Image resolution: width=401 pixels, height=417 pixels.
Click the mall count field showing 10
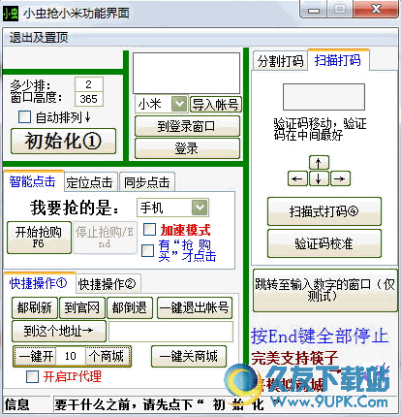71,357
